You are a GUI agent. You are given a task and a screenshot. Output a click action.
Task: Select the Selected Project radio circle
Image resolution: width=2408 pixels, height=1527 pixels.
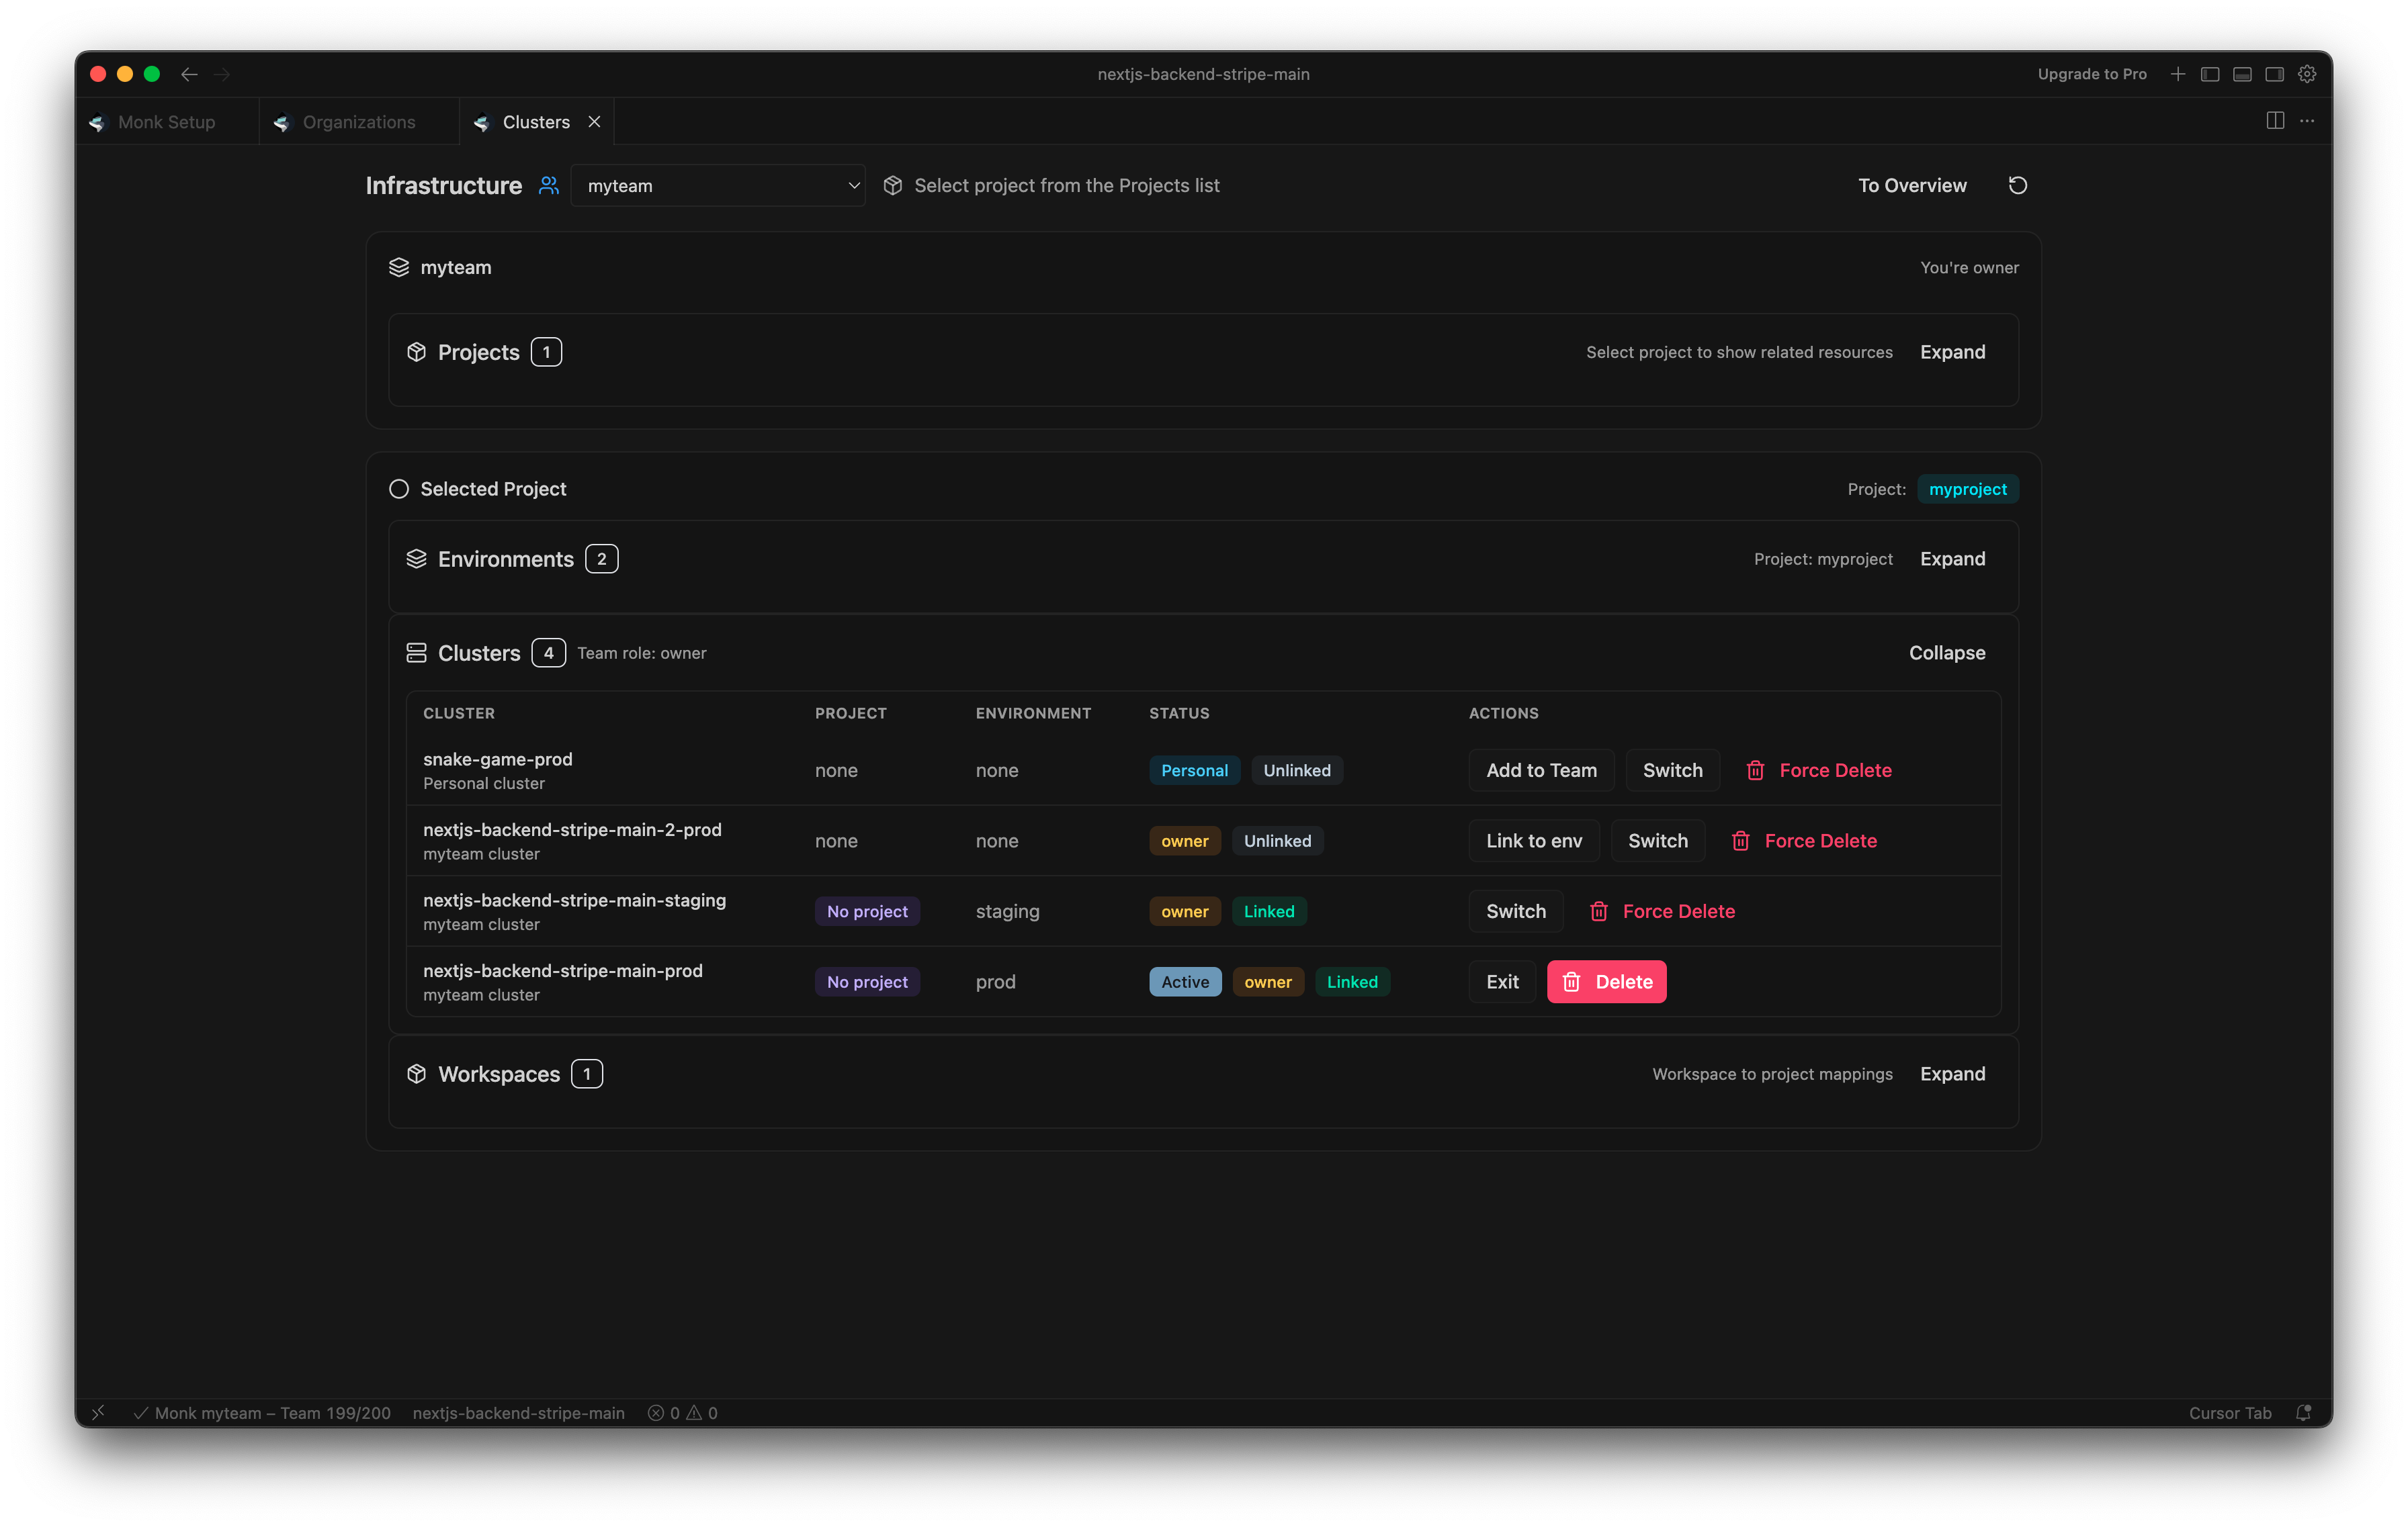[x=399, y=489]
